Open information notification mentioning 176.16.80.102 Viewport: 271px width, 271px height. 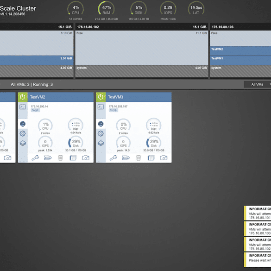[x=258, y=244]
